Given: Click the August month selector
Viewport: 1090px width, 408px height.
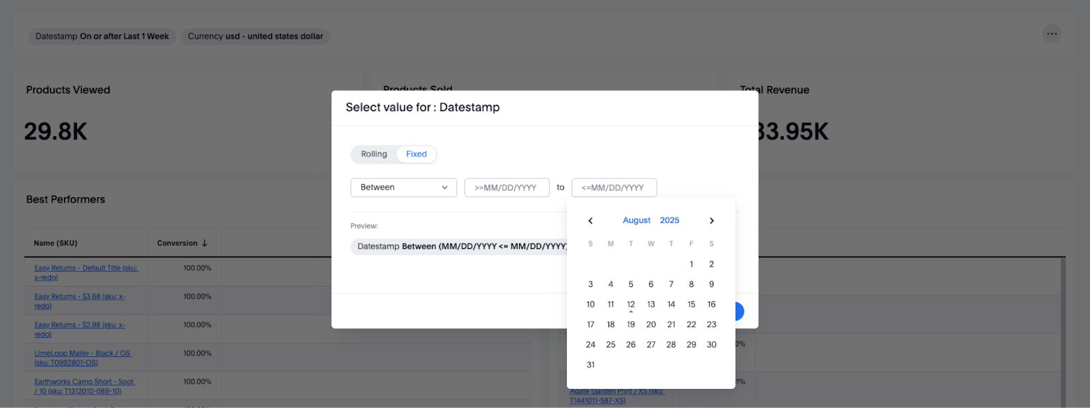Looking at the screenshot, I should 636,220.
